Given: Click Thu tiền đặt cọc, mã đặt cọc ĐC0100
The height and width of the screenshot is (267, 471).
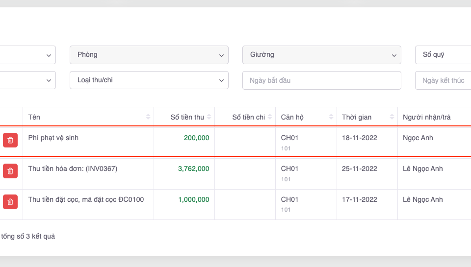Looking at the screenshot, I should (86, 199).
